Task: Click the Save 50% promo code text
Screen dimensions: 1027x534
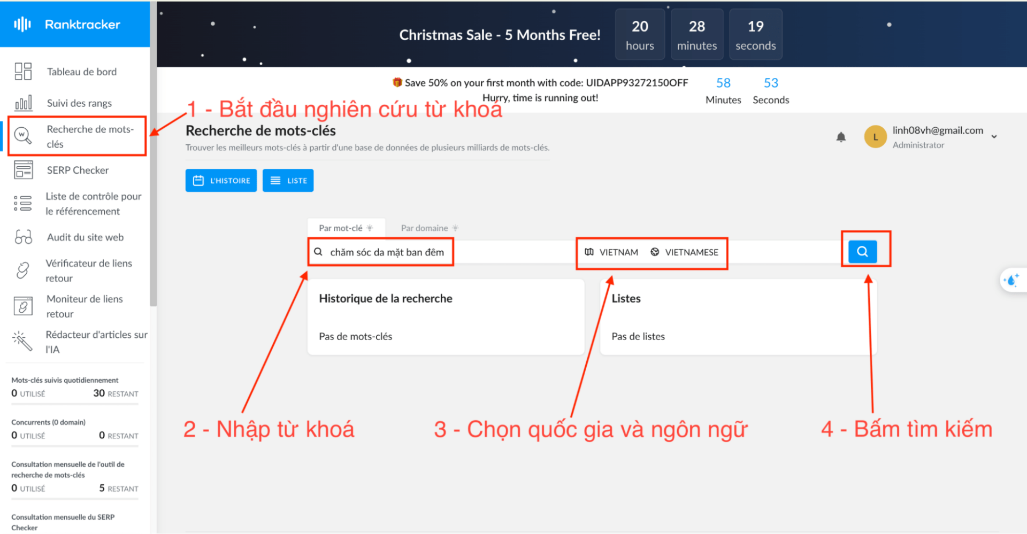Action: [546, 83]
